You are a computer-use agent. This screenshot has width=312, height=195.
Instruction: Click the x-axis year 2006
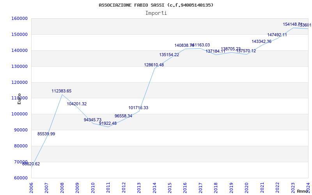31,188
